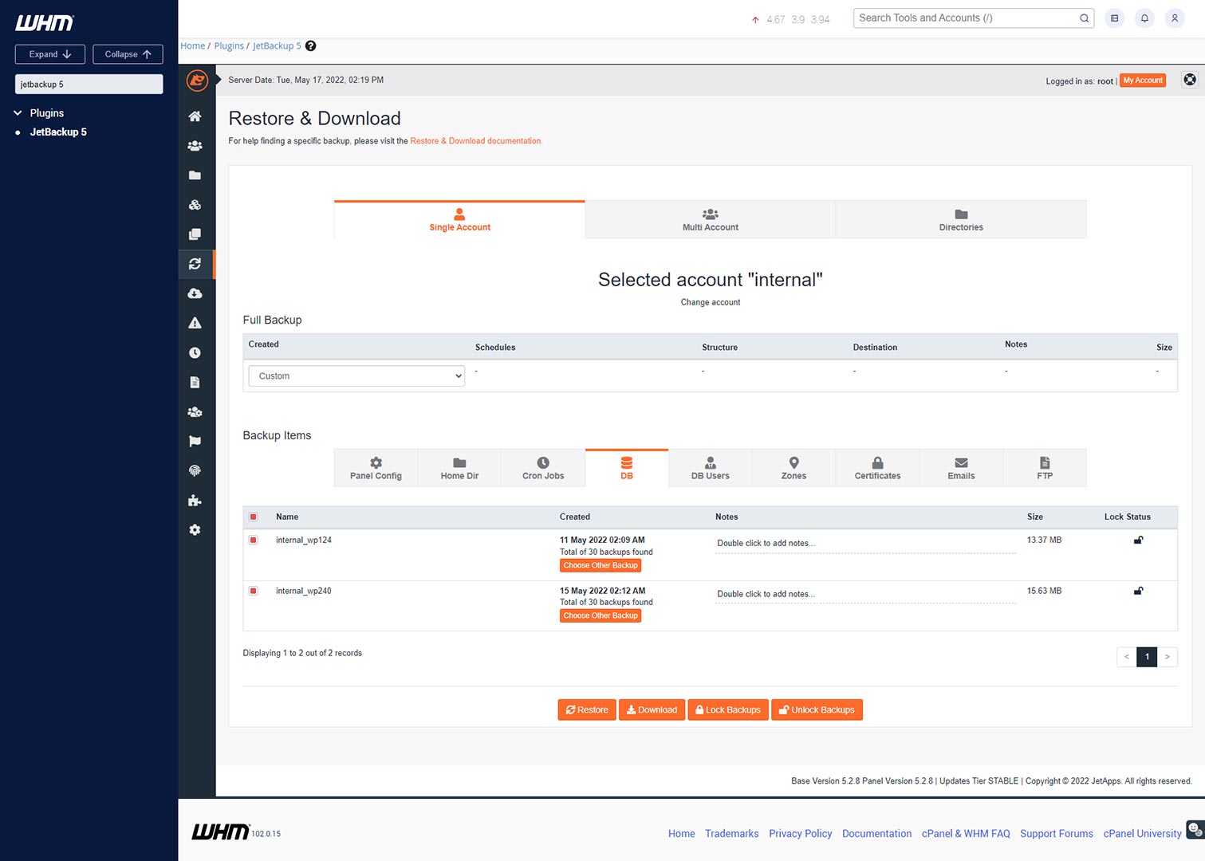Screen dimensions: 1205x861
Task: Open the cloud download icon in sidebar
Action: (195, 293)
